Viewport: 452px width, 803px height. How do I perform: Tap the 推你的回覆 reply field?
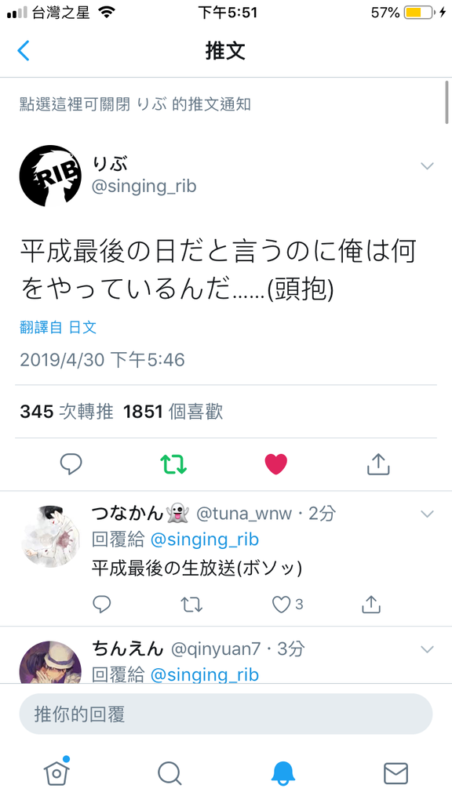pyautogui.click(x=225, y=714)
